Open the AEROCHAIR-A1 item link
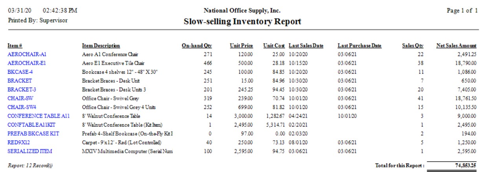This screenshot has width=483, height=183. click(x=27, y=54)
